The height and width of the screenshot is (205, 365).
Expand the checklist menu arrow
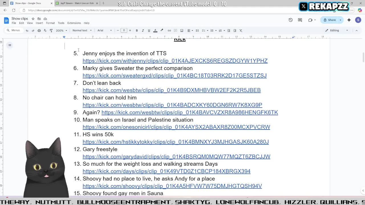click(x=207, y=30)
